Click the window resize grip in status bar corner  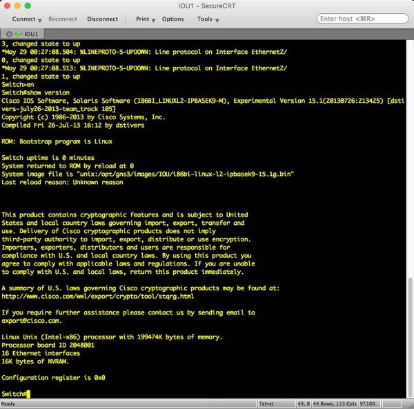tap(410, 405)
